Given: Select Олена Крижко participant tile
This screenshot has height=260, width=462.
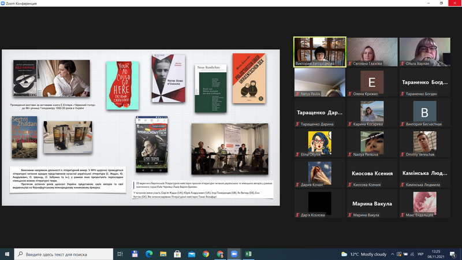Looking at the screenshot, I should click(x=372, y=82).
